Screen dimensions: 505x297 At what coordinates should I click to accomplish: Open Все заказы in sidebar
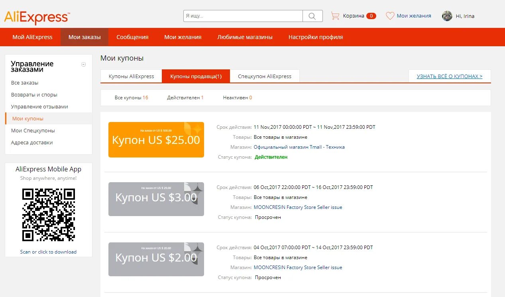tap(25, 83)
